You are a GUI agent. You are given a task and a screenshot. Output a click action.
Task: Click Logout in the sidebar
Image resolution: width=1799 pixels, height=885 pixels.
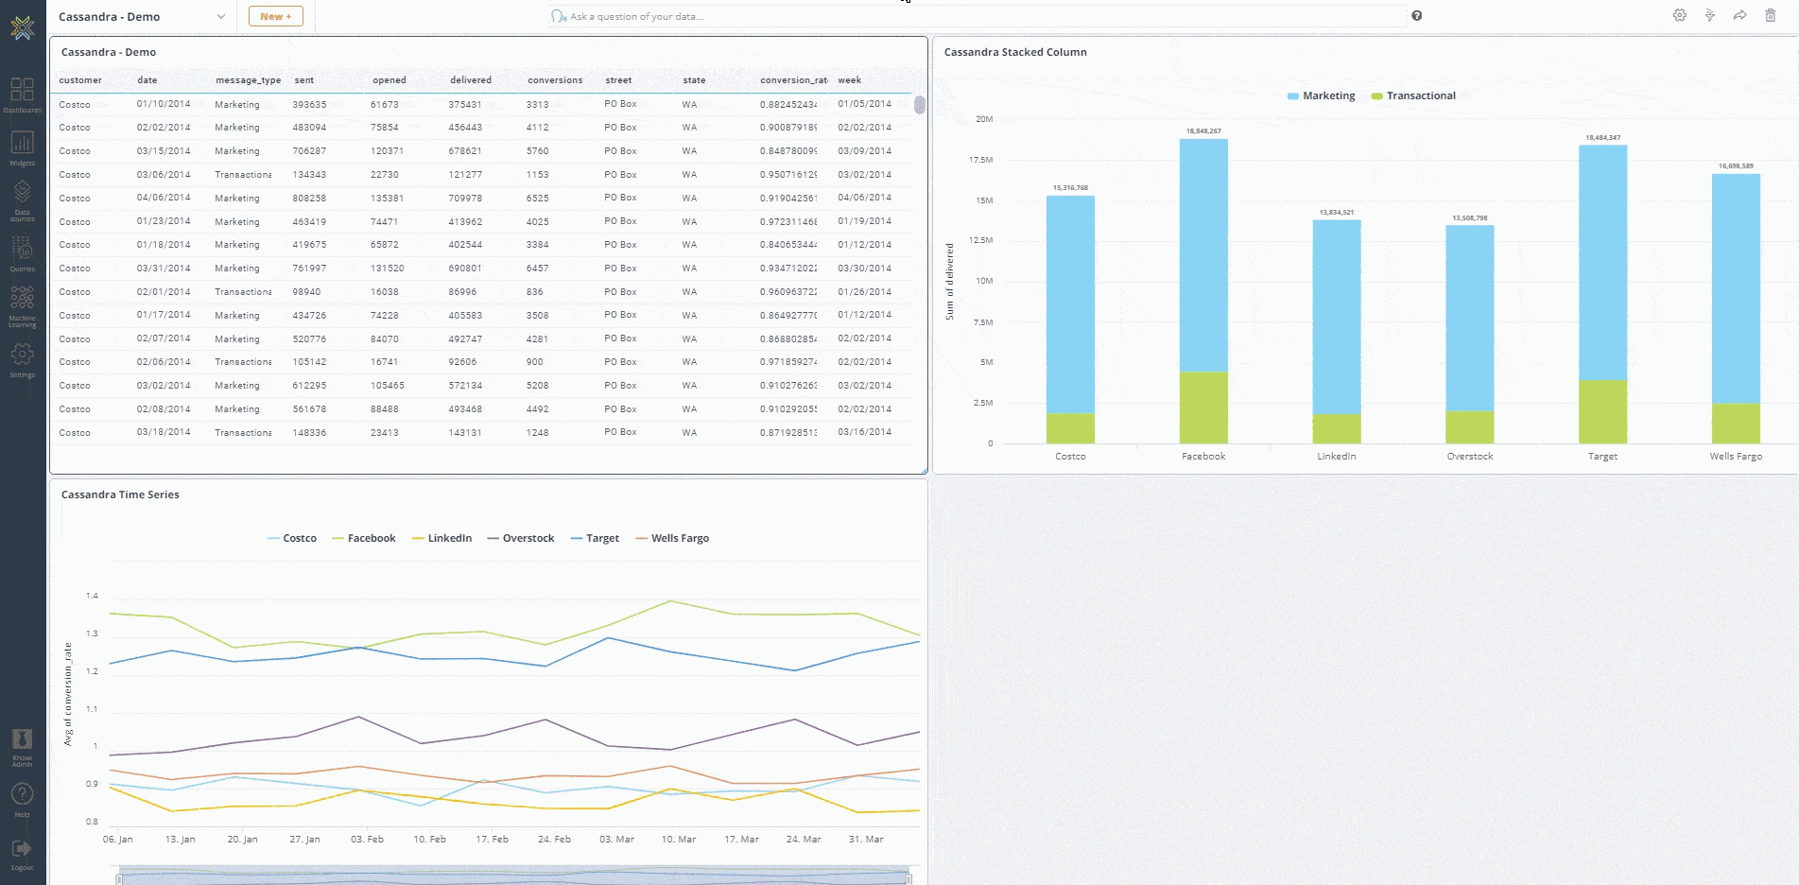click(x=22, y=853)
